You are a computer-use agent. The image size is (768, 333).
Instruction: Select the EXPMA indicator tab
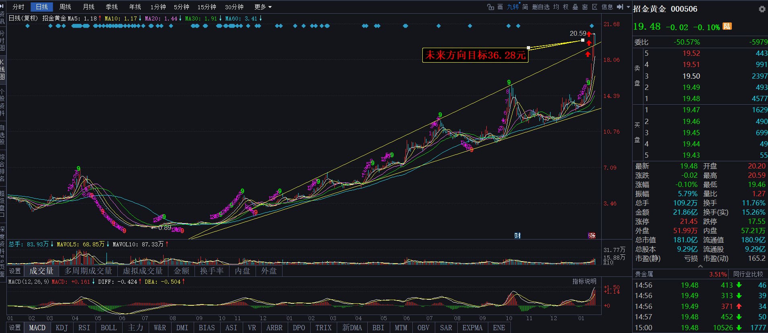472,328
